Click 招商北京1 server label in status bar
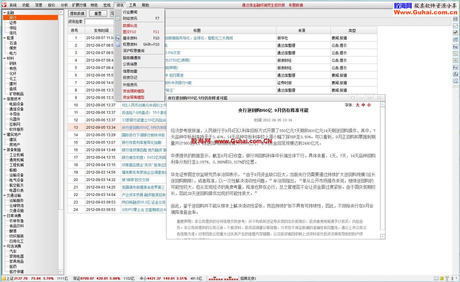 point(248,278)
